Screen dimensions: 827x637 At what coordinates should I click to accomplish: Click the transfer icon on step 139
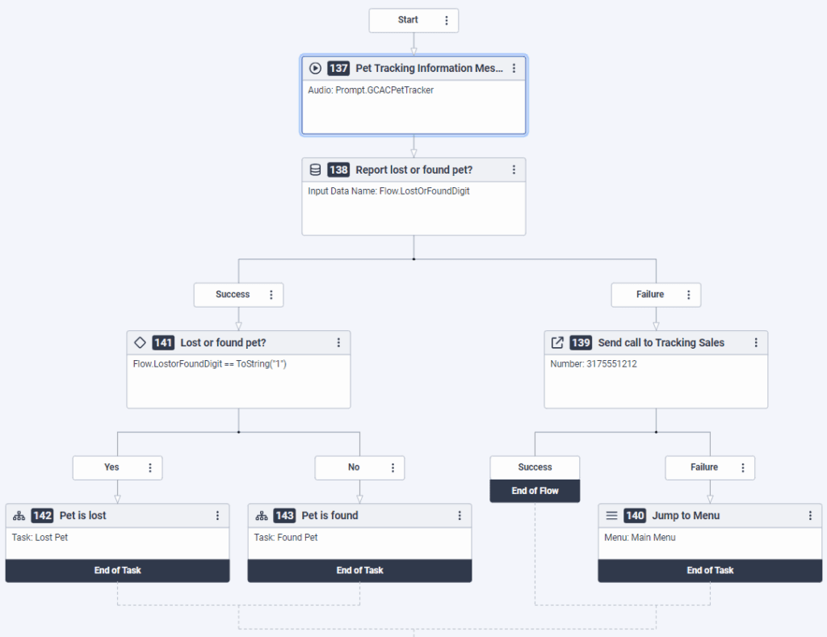[x=557, y=342]
